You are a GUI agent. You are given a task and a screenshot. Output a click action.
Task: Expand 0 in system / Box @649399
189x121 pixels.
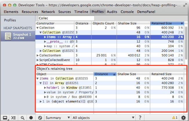[x=45, y=97]
